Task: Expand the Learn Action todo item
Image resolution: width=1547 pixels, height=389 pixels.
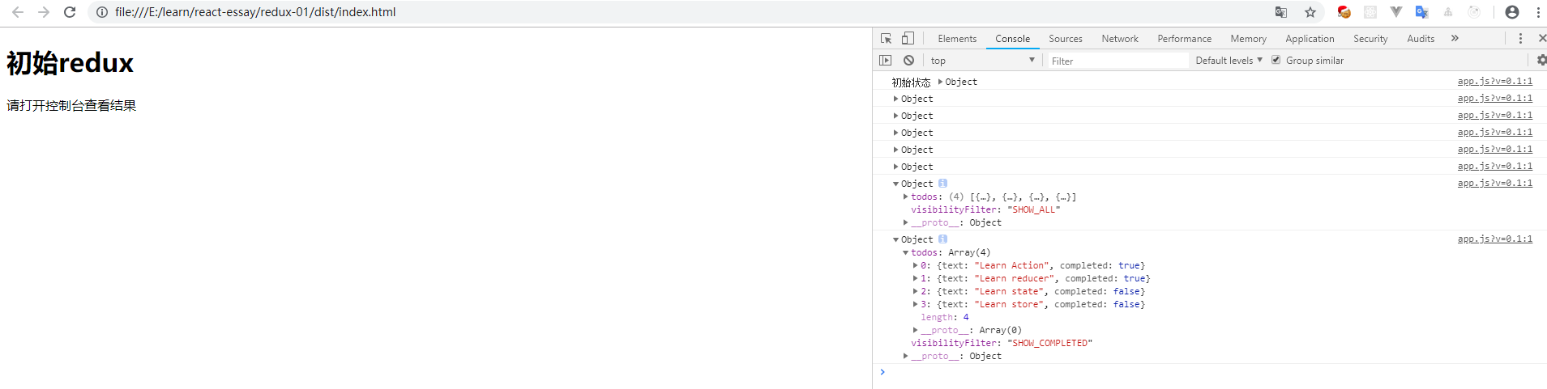Action: pyautogui.click(x=916, y=265)
